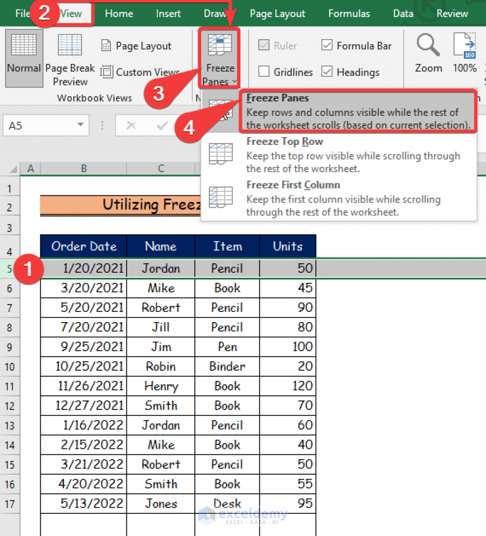Screen dimensions: 486x536
Task: Select column B header
Action: pyautogui.click(x=84, y=168)
